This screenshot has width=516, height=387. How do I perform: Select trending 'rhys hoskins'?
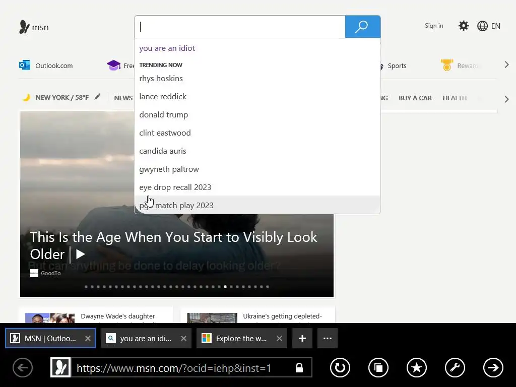(x=257, y=78)
